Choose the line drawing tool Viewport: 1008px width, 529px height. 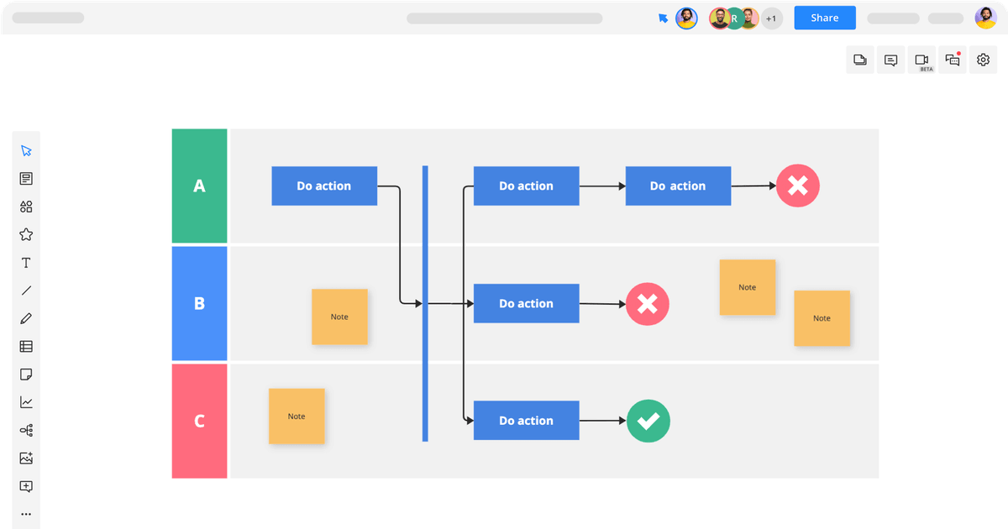(26, 290)
